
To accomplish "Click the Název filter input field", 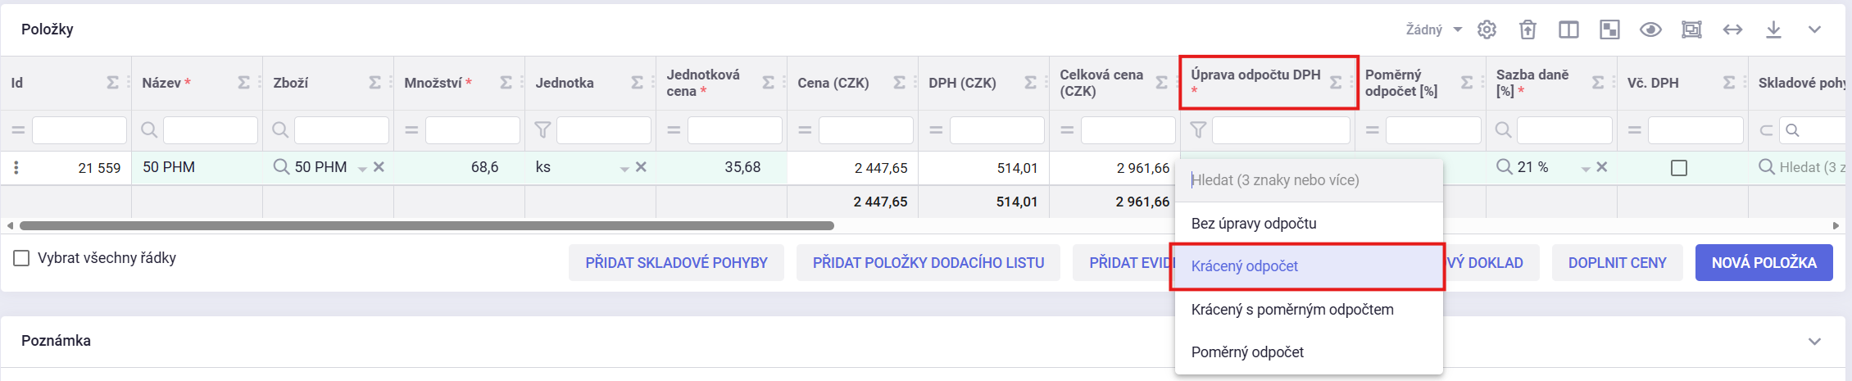I will (x=211, y=130).
